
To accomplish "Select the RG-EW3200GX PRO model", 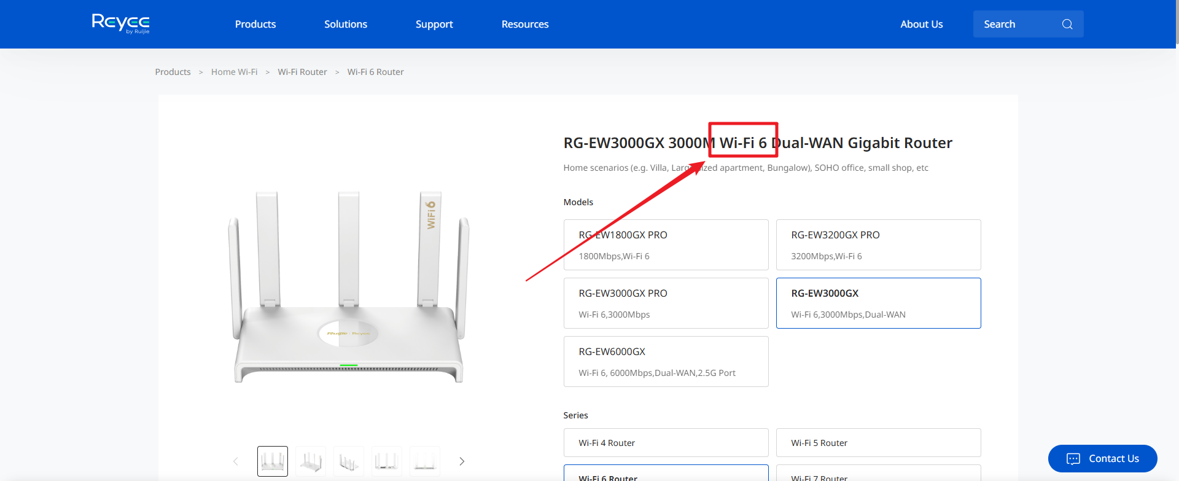I will tap(878, 244).
